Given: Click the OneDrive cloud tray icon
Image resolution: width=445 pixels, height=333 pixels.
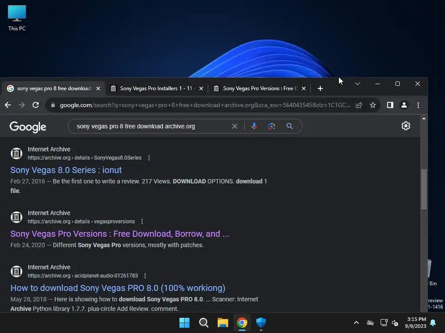Looking at the screenshot, I should [x=370, y=323].
